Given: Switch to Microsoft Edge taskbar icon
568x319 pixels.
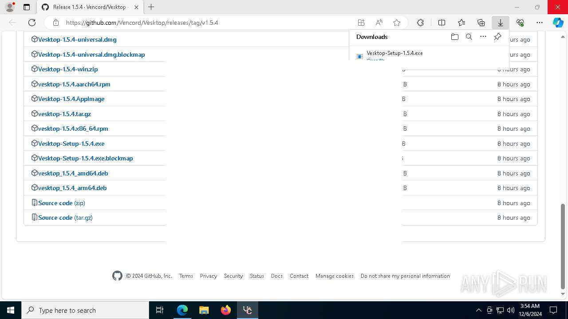Looking at the screenshot, I should click(182, 310).
